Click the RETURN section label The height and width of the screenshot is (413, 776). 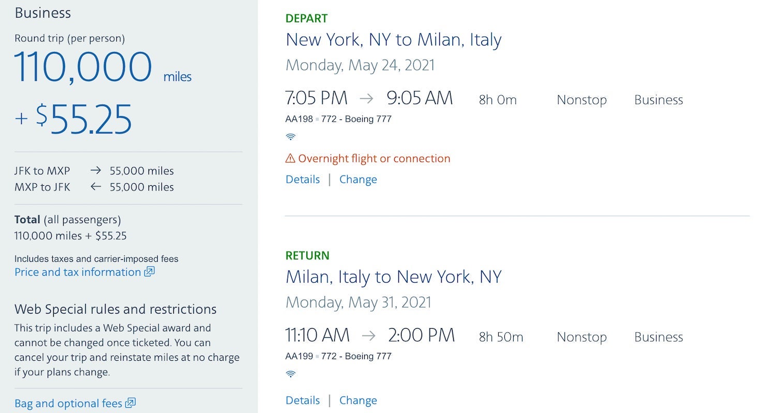coord(307,255)
